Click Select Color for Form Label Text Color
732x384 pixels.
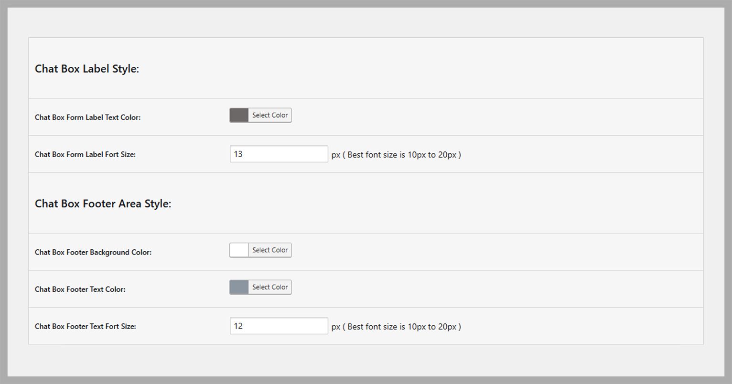tap(270, 115)
